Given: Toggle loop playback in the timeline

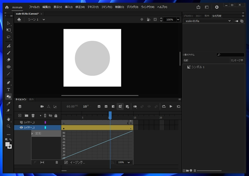Looking at the screenshot, I should point(163,107).
